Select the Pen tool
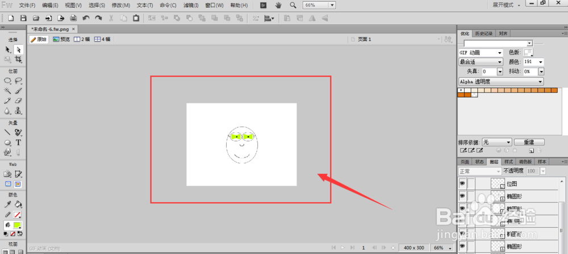568x254 pixels. tap(19, 132)
